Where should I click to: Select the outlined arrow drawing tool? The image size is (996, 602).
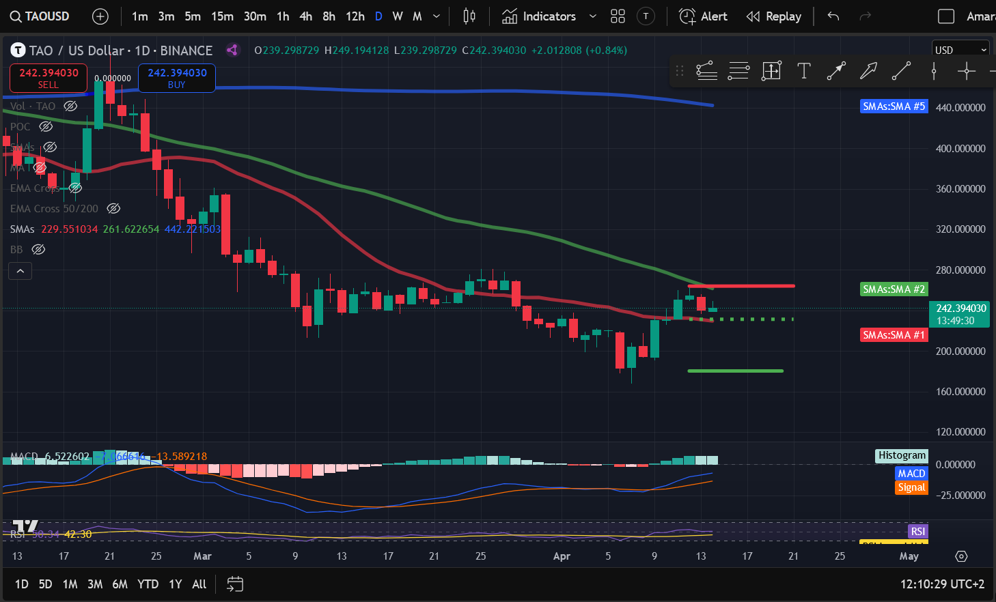pos(868,70)
